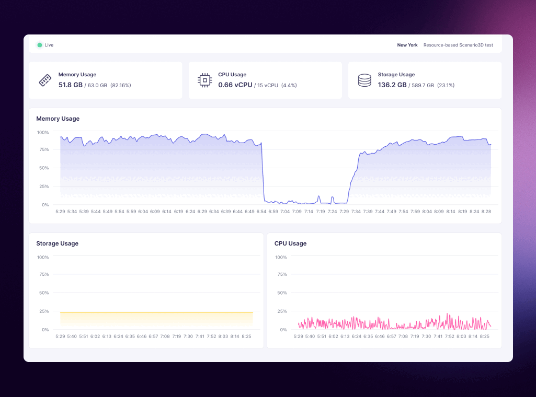Click the 100% label on memory chart
The image size is (536, 397).
tap(43, 132)
